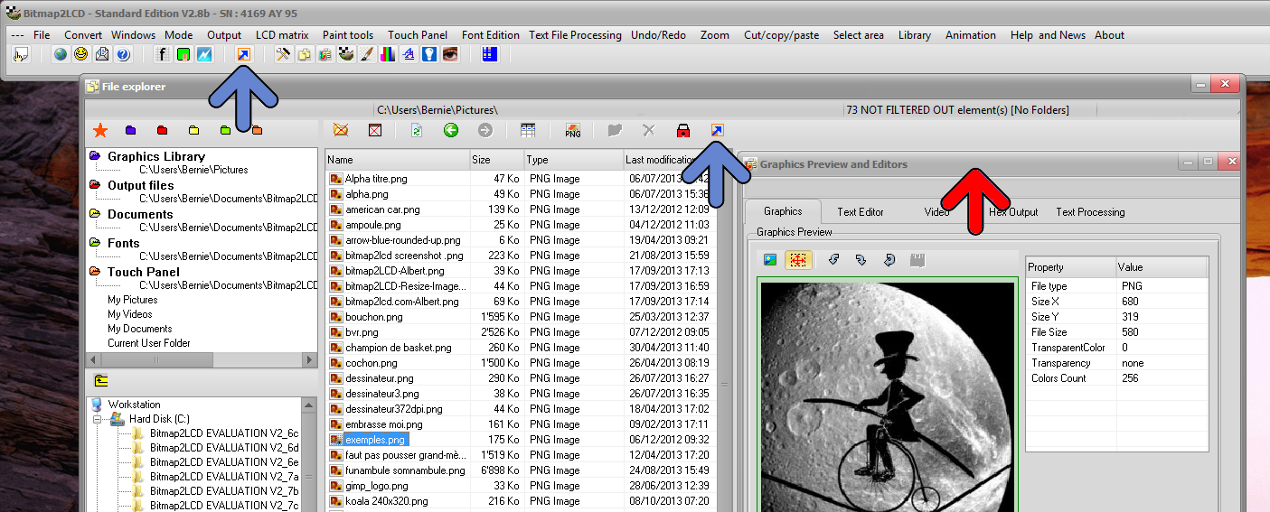Click the light bulb icon in toolbar
Screen dimensions: 1270x512
428,54
